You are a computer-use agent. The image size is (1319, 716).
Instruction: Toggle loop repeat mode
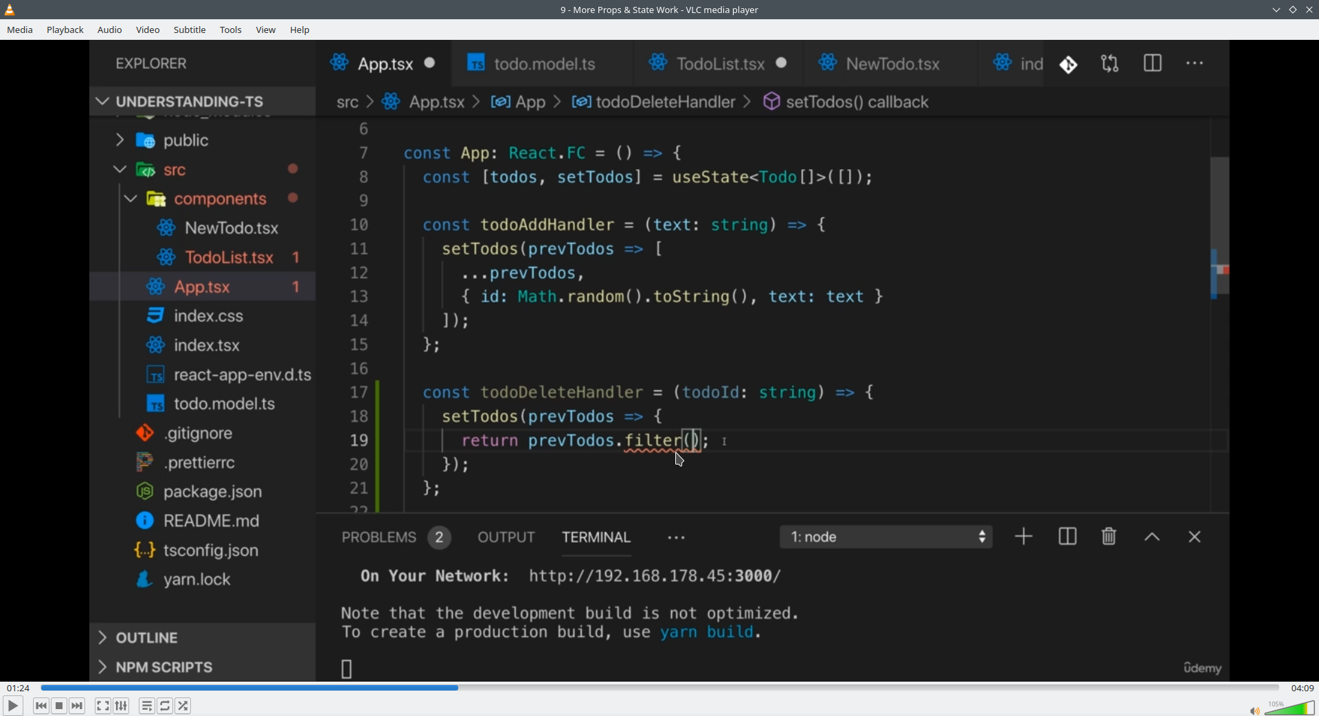166,706
